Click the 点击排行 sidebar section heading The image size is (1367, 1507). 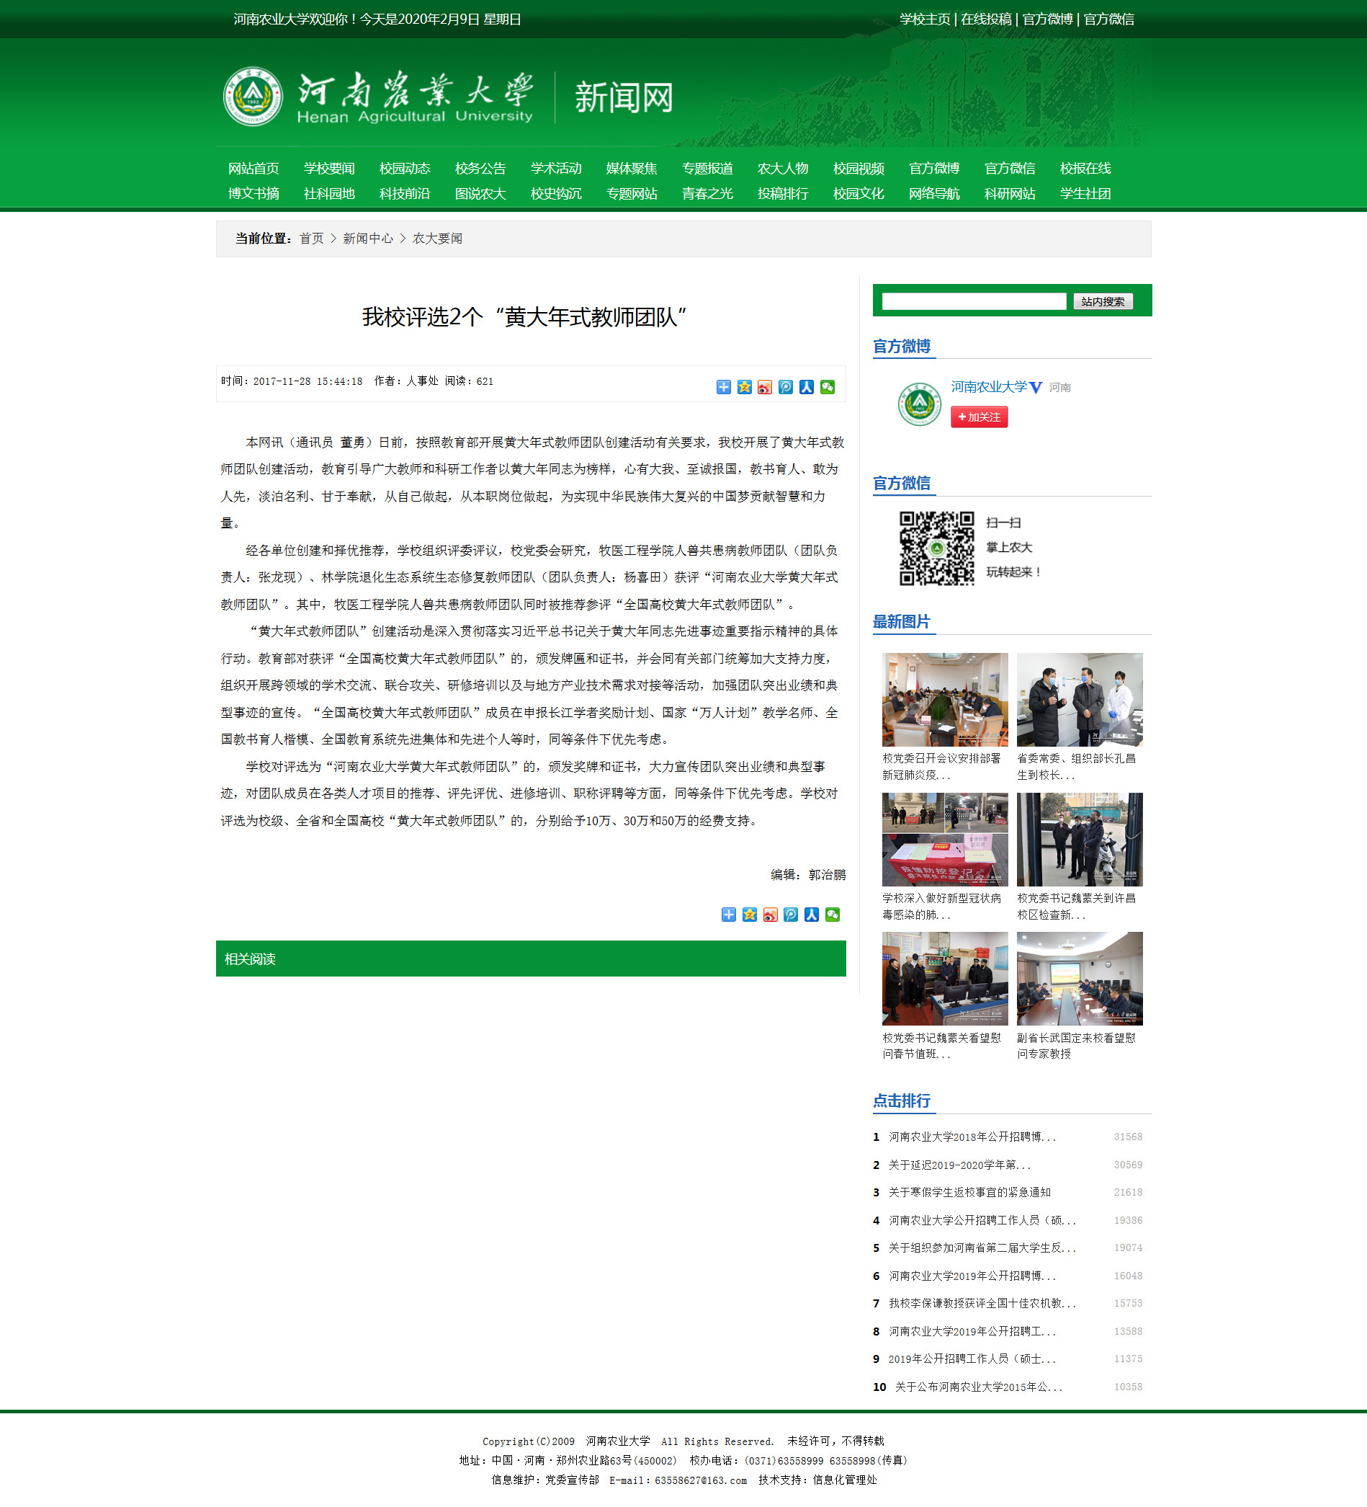coord(902,1101)
